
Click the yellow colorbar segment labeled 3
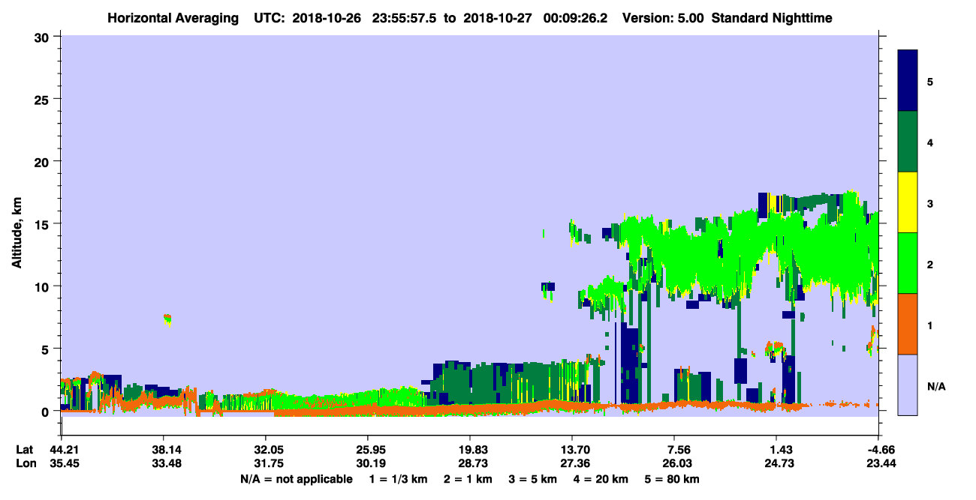click(908, 202)
